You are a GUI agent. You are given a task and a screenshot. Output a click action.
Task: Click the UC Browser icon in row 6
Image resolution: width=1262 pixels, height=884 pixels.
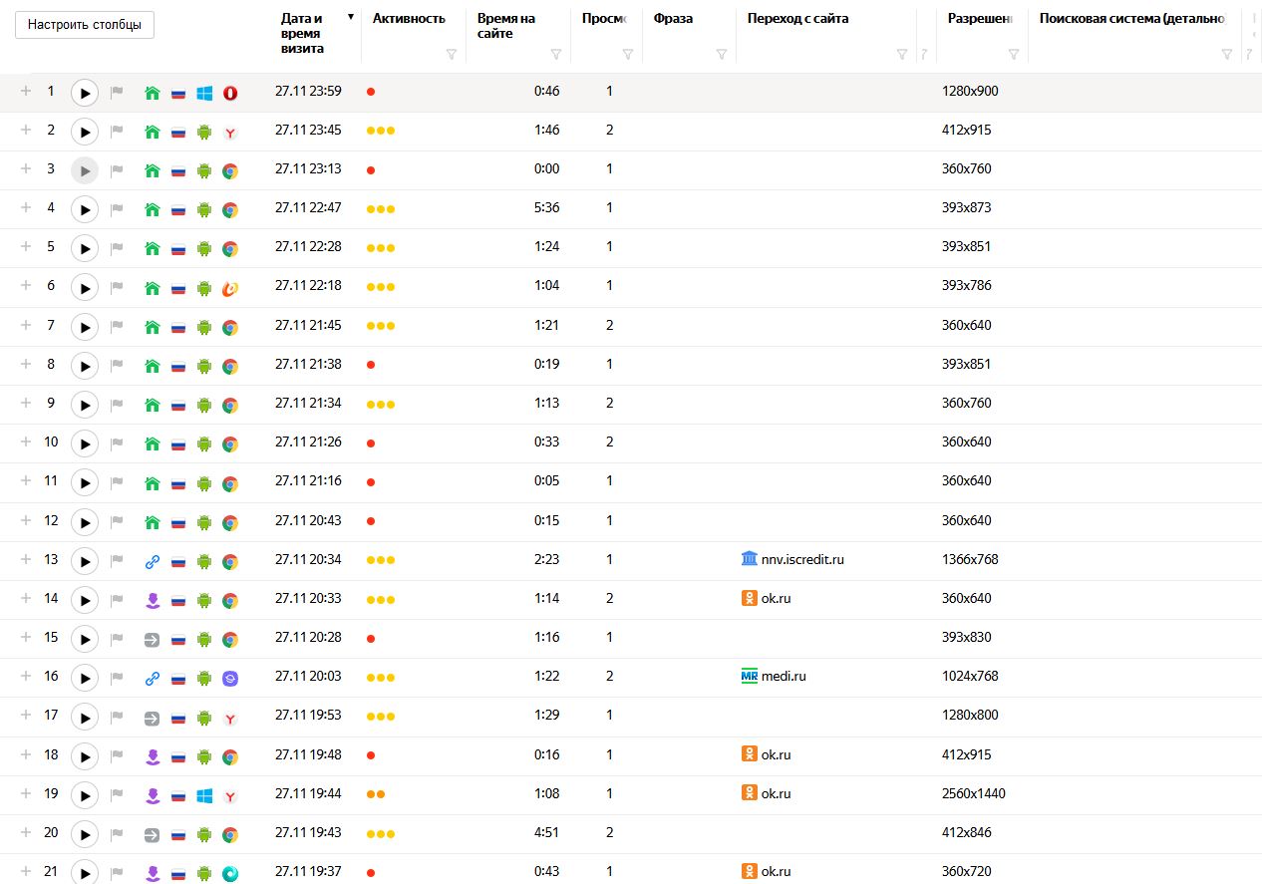pos(230,287)
